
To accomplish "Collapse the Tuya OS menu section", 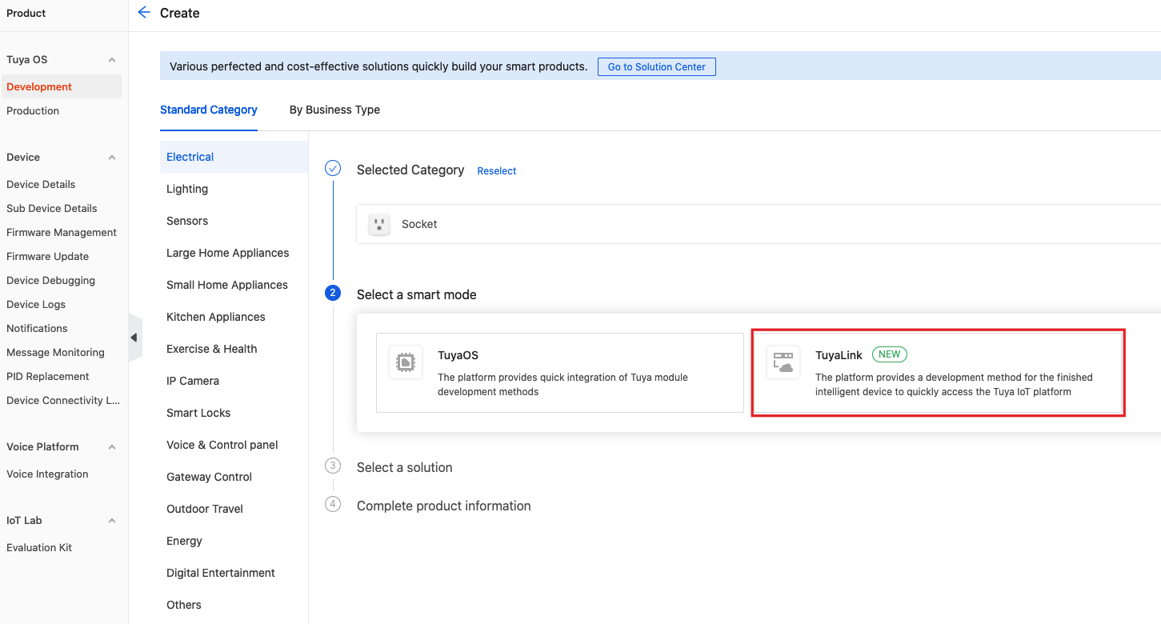I will (x=112, y=60).
